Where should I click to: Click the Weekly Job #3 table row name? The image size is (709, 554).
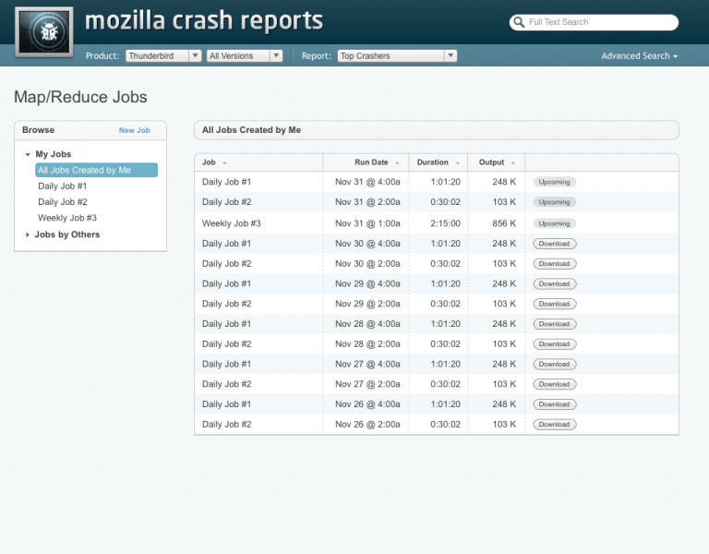point(231,223)
